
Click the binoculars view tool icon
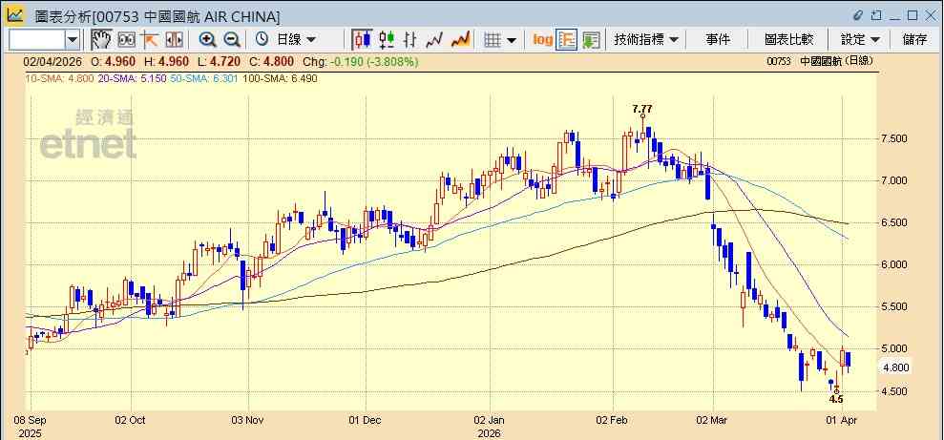pos(126,40)
